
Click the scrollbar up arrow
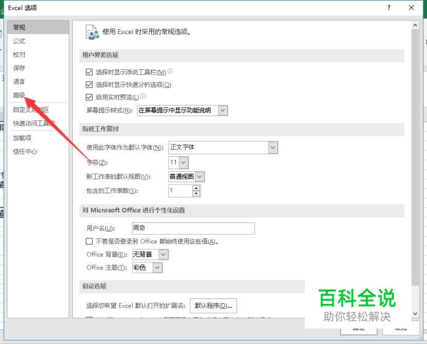pos(415,25)
